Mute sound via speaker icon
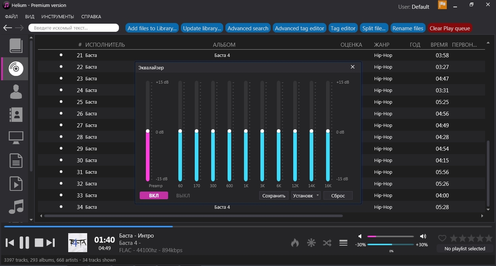The width and height of the screenshot is (496, 266). [360, 236]
